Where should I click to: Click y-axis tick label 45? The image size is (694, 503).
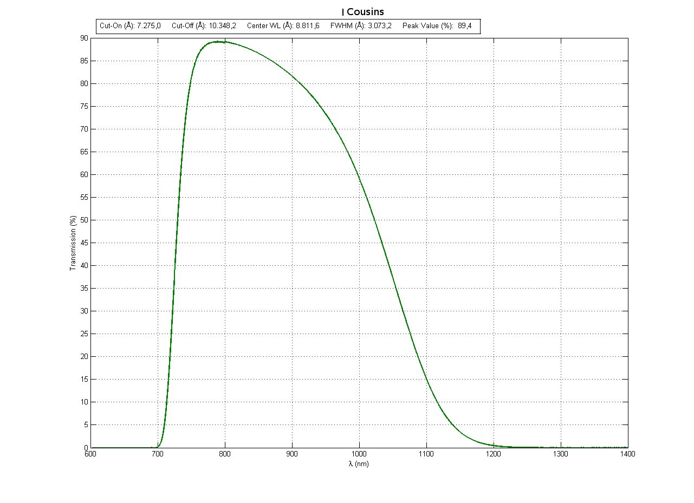84,243
